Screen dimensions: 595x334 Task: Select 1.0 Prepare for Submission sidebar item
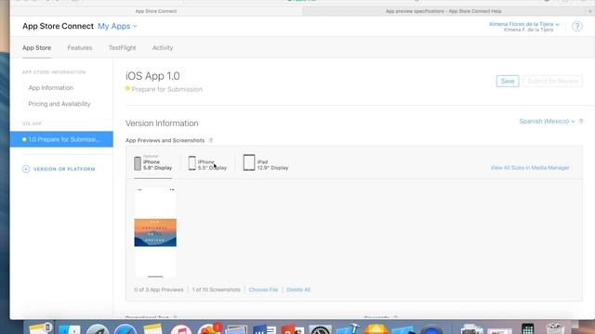point(61,139)
